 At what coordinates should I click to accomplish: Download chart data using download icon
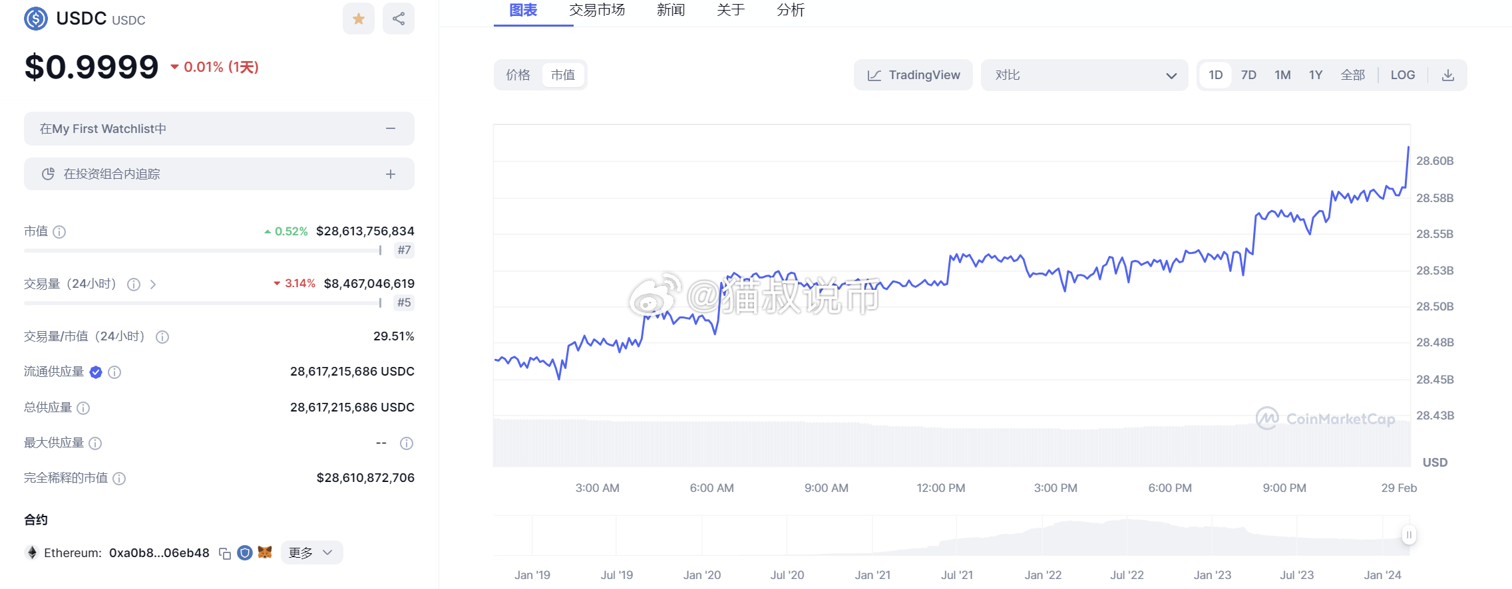1447,75
